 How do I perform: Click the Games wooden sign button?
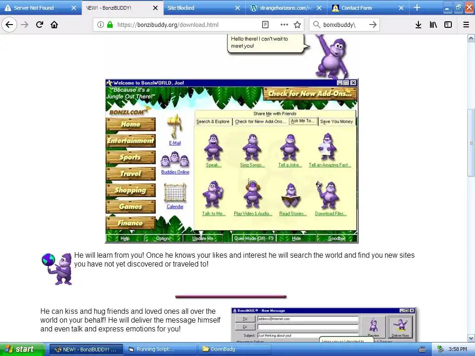coord(130,206)
